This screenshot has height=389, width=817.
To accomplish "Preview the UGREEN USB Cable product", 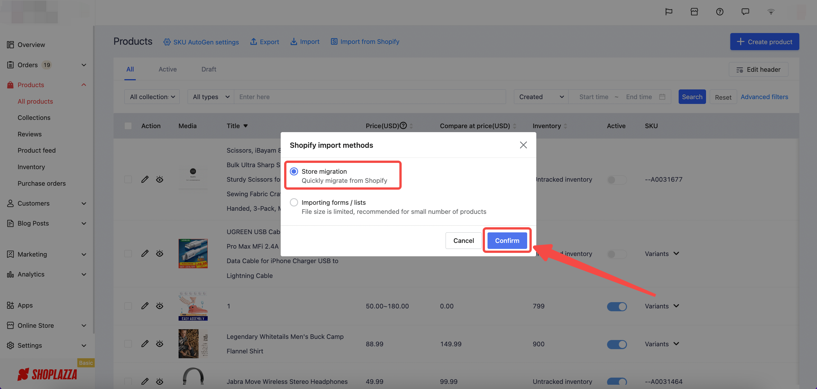I will (x=159, y=253).
